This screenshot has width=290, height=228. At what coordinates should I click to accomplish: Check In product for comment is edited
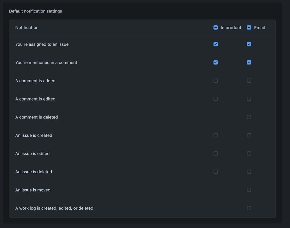click(x=215, y=99)
